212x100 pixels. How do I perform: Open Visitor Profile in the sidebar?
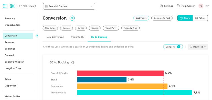click(12, 96)
